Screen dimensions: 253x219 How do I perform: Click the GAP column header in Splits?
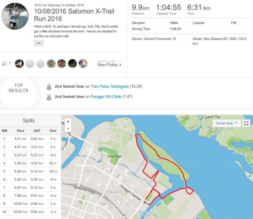[37, 131]
